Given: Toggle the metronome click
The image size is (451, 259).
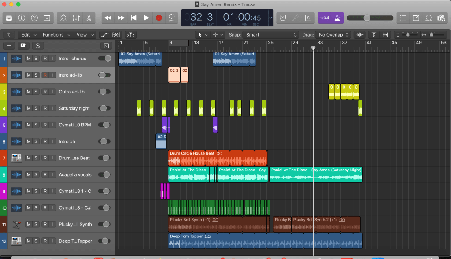Looking at the screenshot, I should 337,18.
